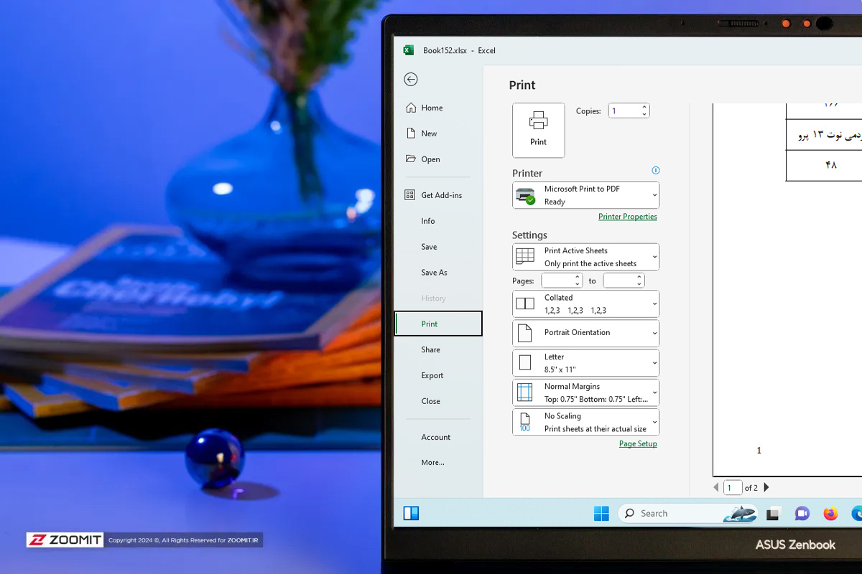Viewport: 862px width, 574px height.
Task: Open Firefox from the taskbar
Action: click(830, 514)
